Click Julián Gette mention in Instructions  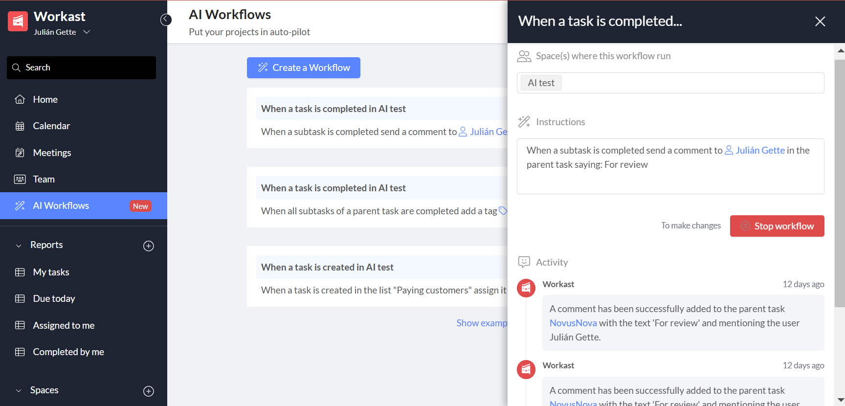click(x=755, y=150)
